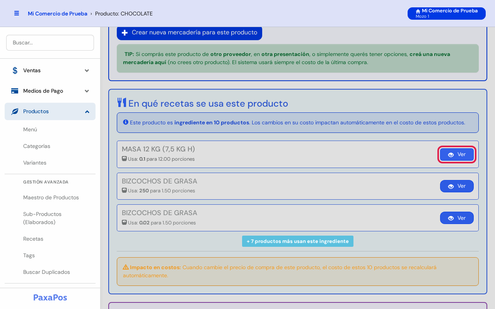
Task: Open Maestro de Productos
Action: click(51, 197)
